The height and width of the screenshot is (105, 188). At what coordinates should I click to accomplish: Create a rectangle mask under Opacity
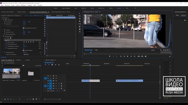pos(8,38)
